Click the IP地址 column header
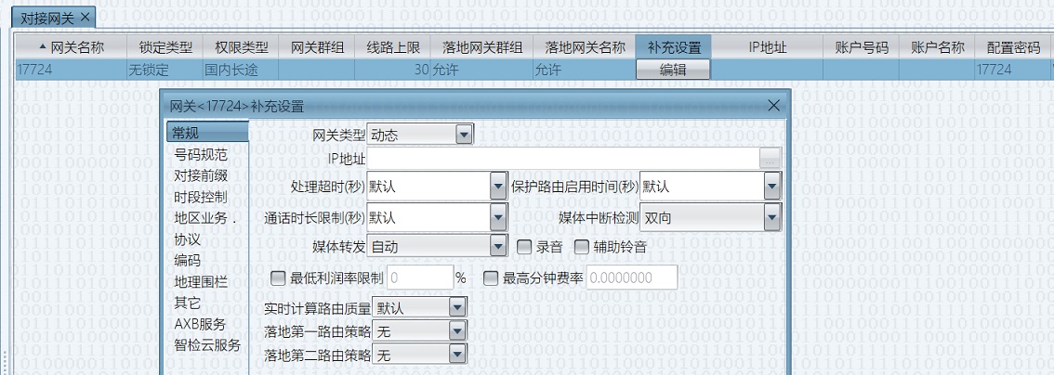This screenshot has width=1054, height=375. click(768, 47)
